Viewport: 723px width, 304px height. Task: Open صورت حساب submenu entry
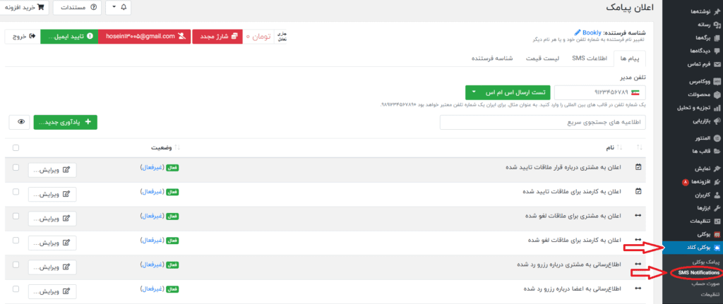pyautogui.click(x=706, y=284)
